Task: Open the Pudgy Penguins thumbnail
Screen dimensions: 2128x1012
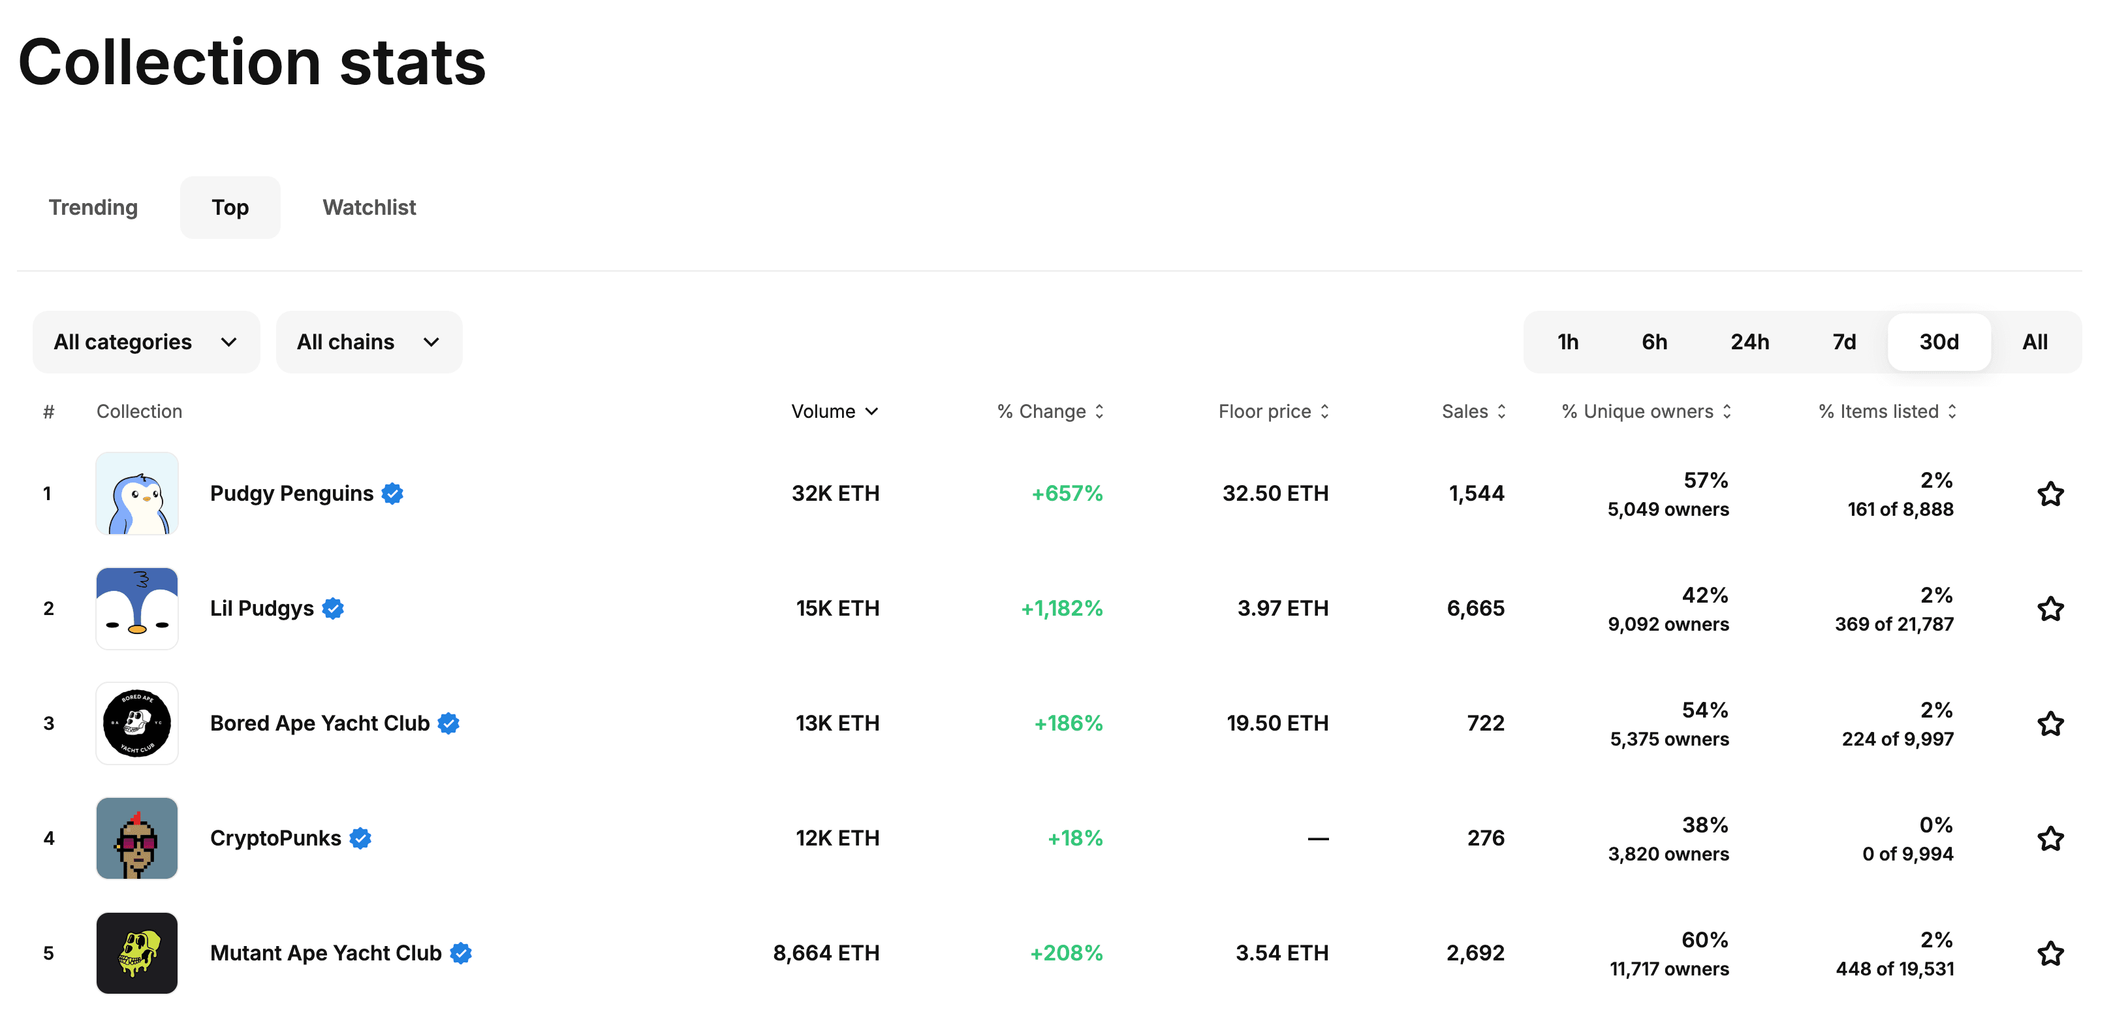Action: click(137, 493)
